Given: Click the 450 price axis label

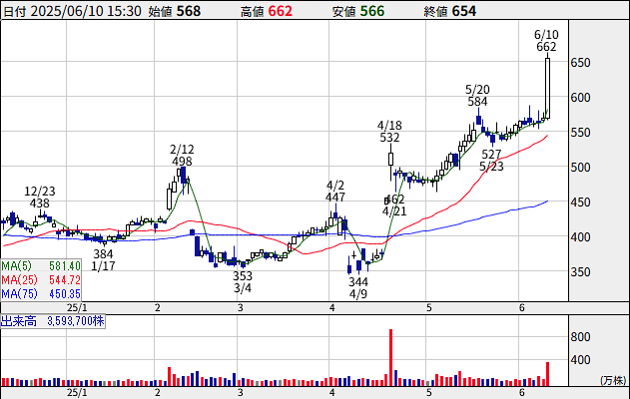Looking at the screenshot, I should [x=581, y=202].
